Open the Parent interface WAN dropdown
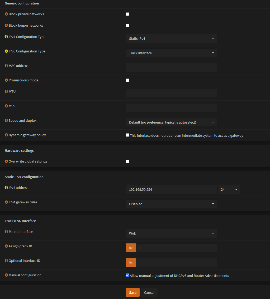270x299 pixels. pos(171,233)
